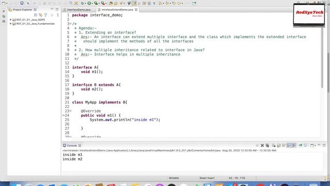Click the Search toolbar icon

pyautogui.click(x=121, y=3)
